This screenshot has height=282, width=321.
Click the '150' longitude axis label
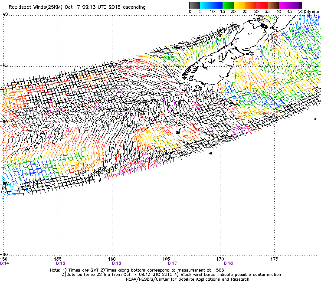[3, 259]
